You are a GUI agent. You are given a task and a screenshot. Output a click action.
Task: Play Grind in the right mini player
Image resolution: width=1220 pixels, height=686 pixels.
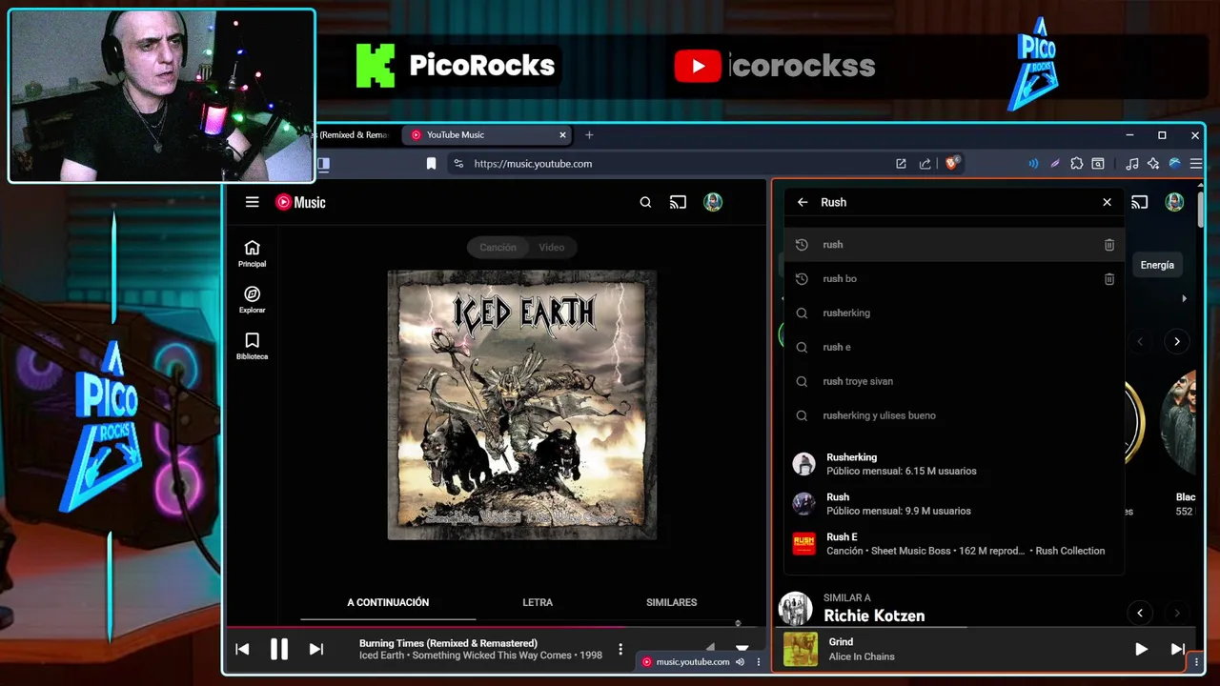click(x=1141, y=649)
